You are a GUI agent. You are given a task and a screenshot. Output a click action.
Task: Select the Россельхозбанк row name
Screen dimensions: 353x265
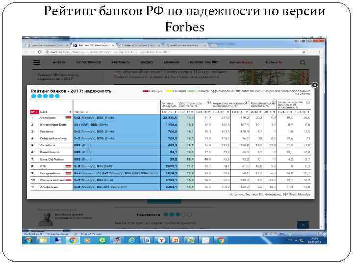tap(52, 180)
